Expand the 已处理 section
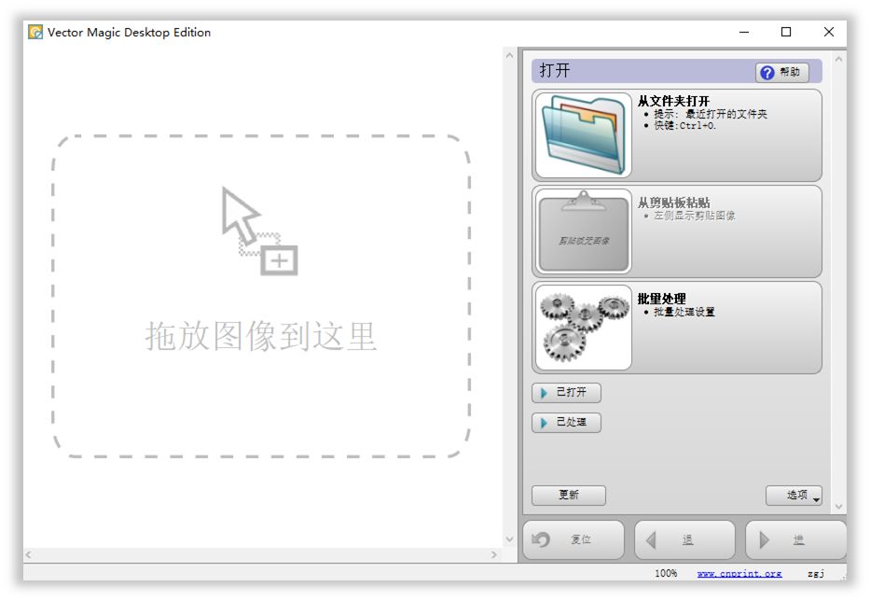The image size is (870, 601). (x=566, y=422)
